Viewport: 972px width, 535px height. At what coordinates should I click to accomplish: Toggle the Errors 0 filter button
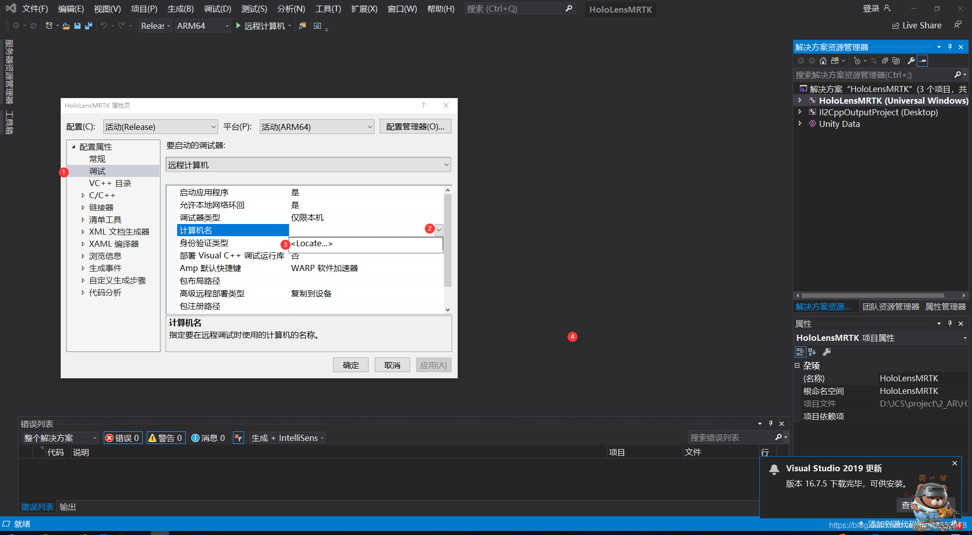coord(123,438)
